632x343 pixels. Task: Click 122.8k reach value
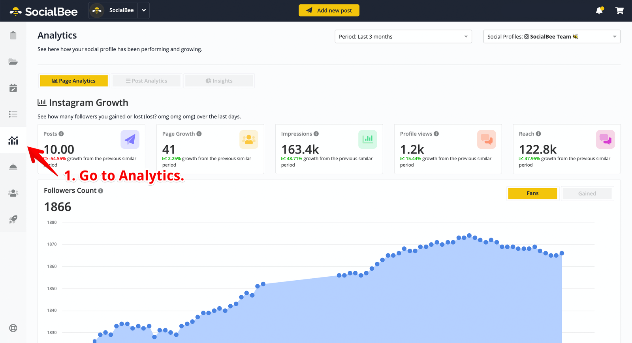pos(538,150)
